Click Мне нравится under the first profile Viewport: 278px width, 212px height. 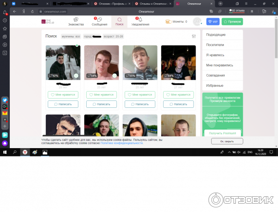(63, 94)
